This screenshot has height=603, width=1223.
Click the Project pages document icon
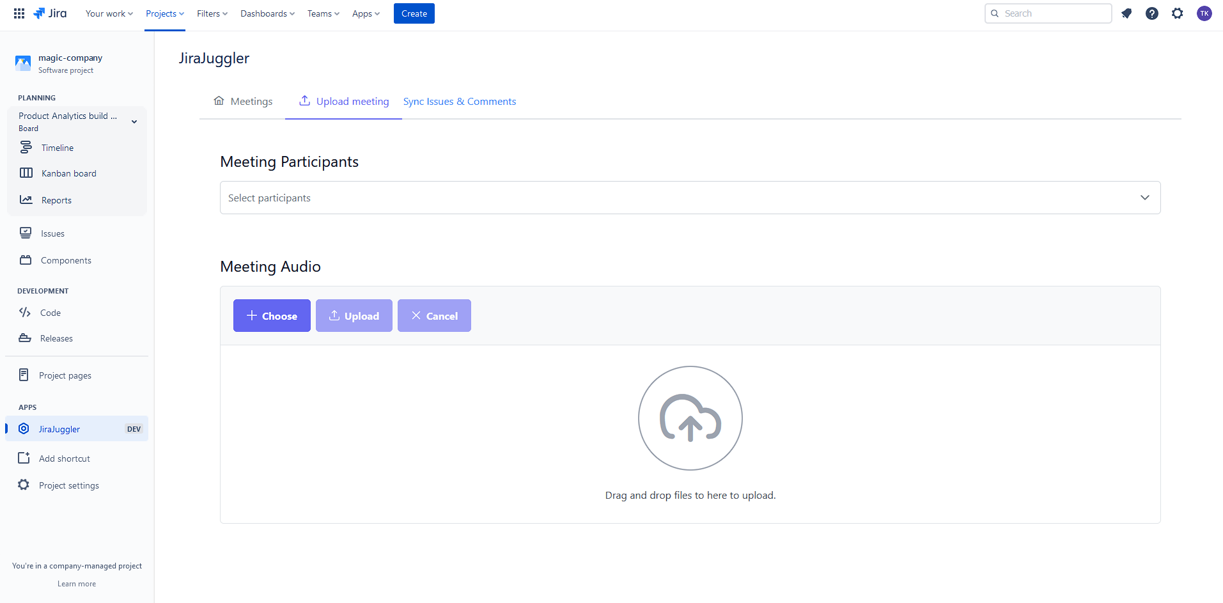(x=24, y=375)
